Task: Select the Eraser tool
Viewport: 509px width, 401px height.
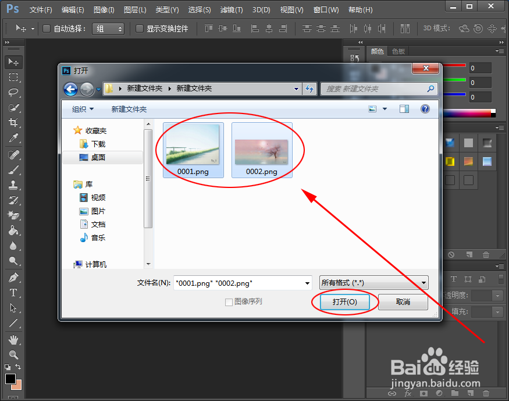Action: [13, 215]
